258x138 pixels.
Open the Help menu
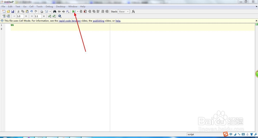coord(83,6)
